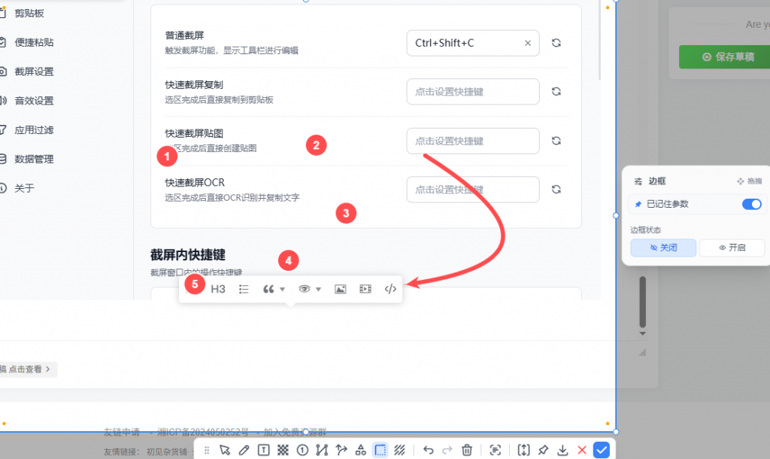Open 截屏设置 in the sidebar

[x=34, y=71]
